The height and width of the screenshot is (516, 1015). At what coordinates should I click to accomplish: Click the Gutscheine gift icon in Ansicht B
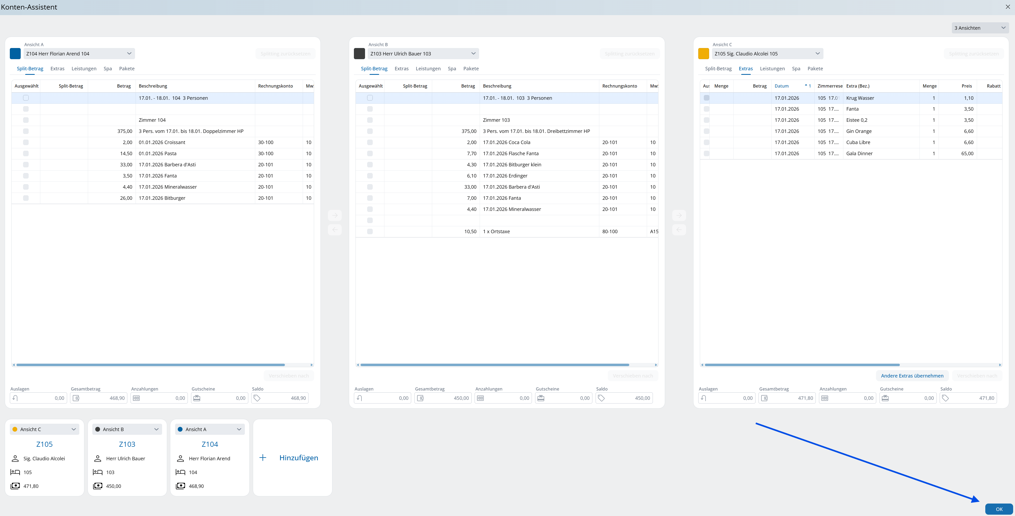541,398
